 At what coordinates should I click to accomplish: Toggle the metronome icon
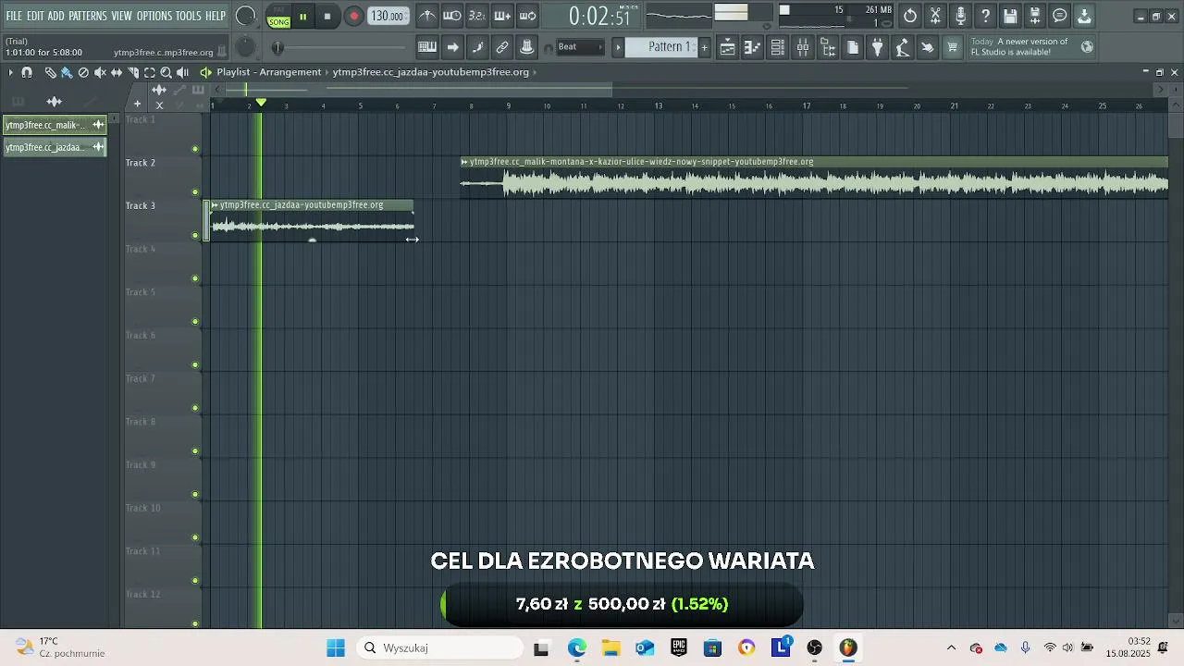pos(427,16)
